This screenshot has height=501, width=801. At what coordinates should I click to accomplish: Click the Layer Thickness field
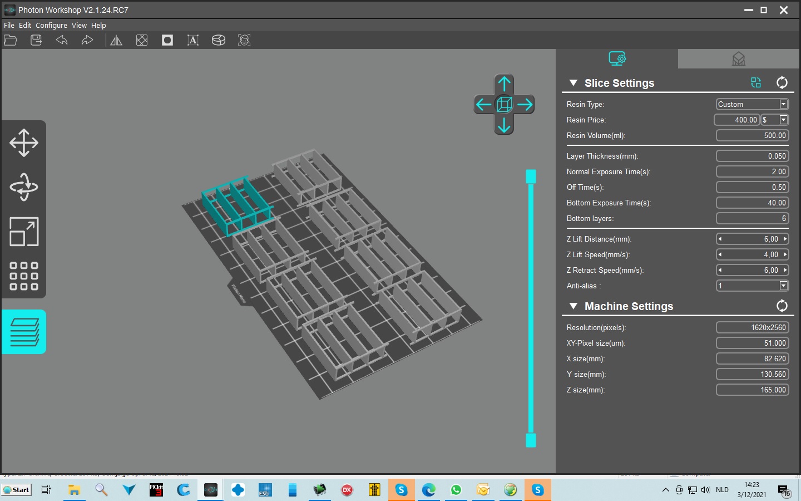click(x=752, y=156)
